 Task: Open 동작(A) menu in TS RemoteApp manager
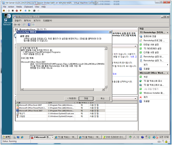pos(28,20)
